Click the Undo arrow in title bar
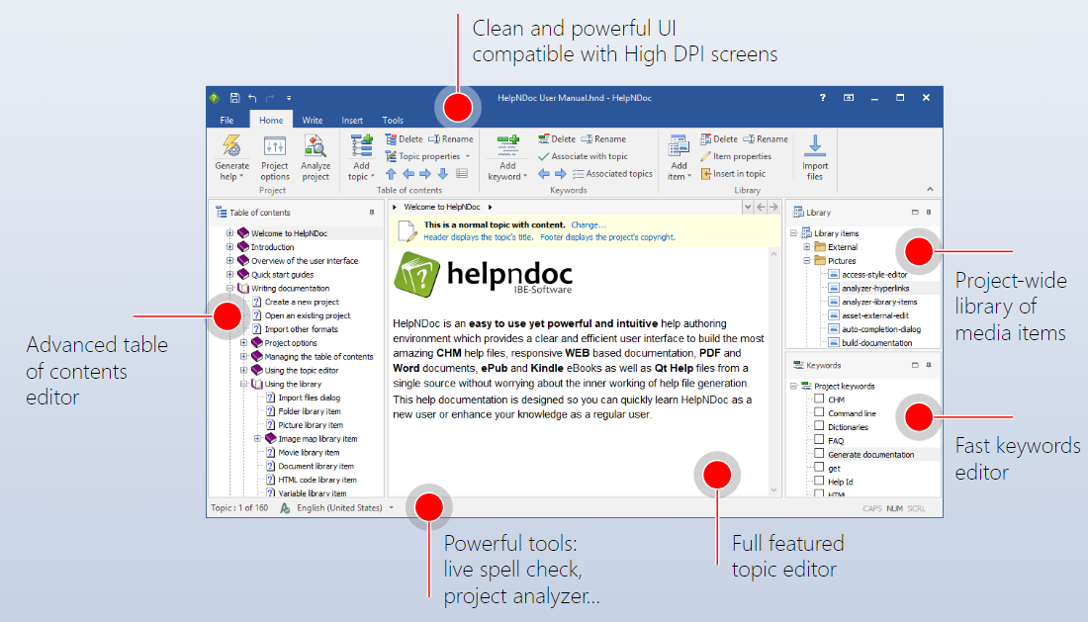Screen dimensions: 1088x622 (252, 98)
